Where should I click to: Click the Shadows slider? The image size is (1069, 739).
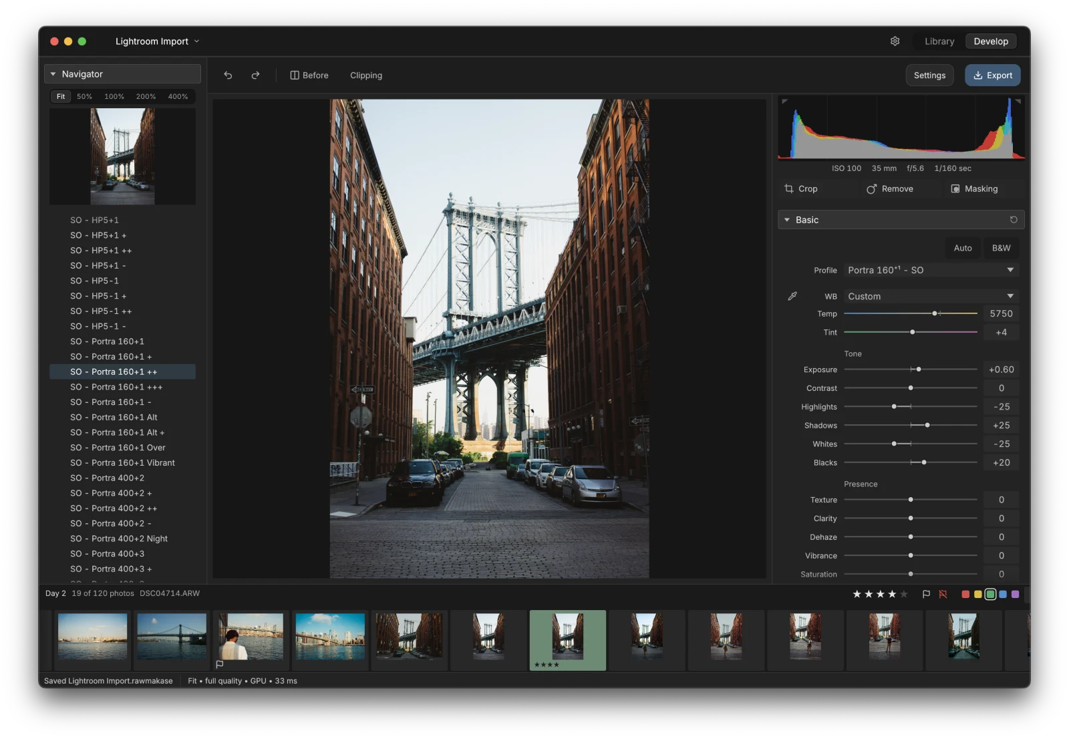(x=911, y=426)
